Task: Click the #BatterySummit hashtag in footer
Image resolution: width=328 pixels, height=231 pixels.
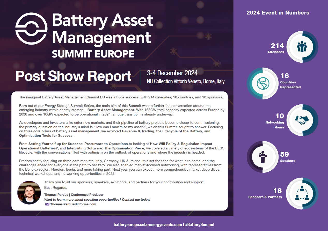Action: pos(200,225)
